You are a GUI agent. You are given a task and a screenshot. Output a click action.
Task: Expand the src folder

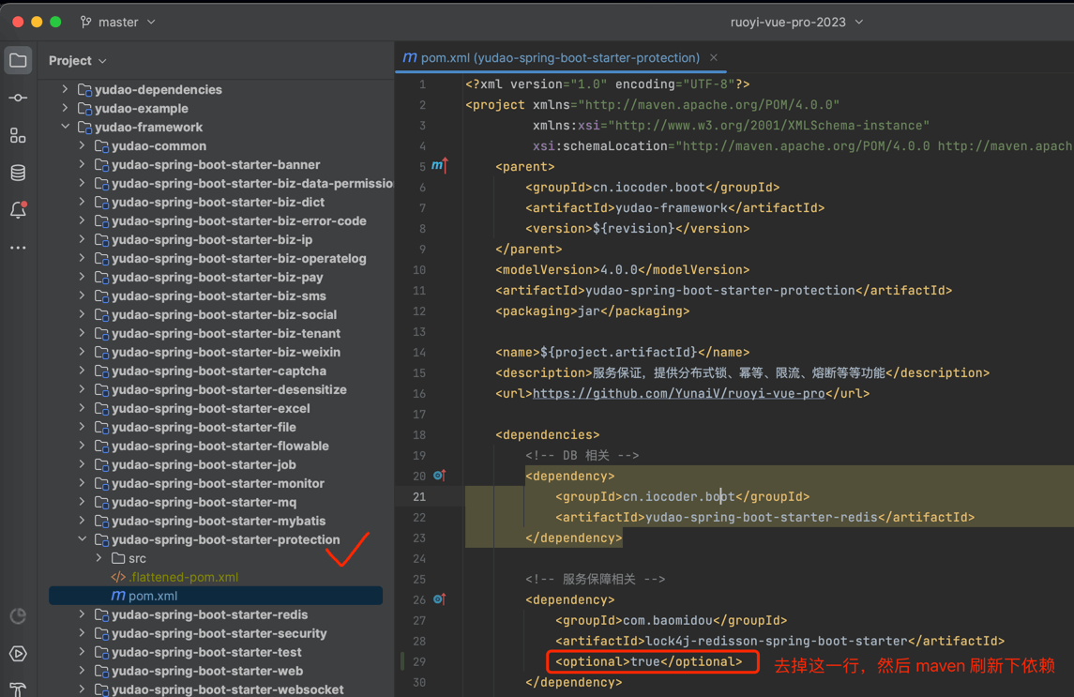point(99,558)
